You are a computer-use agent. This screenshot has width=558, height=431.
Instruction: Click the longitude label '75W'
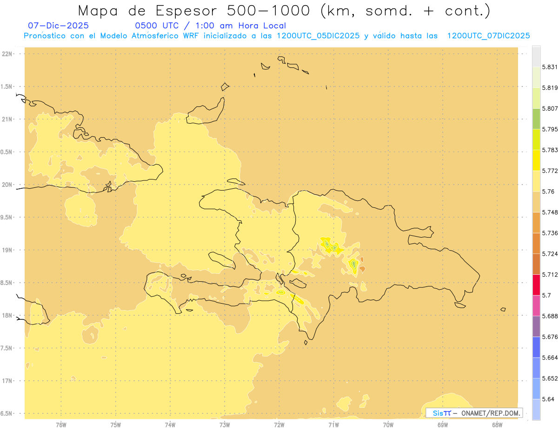click(116, 425)
